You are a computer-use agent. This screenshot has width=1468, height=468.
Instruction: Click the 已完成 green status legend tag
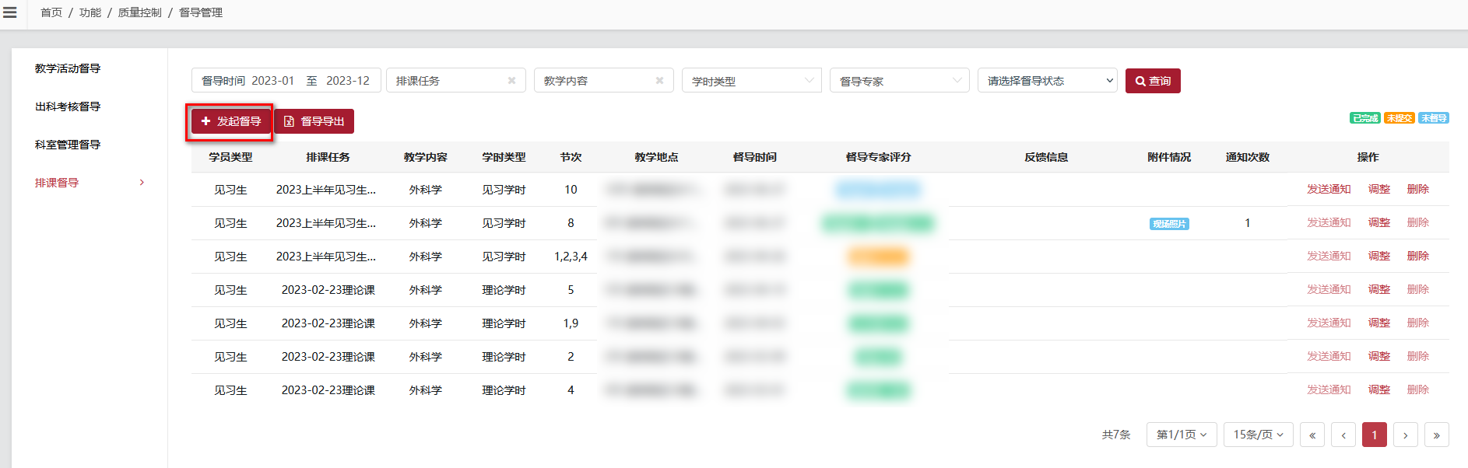pos(1365,118)
